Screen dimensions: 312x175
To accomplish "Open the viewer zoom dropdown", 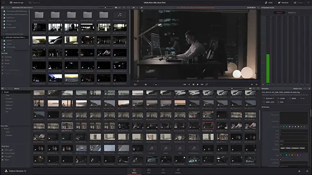I will pyautogui.click(x=134, y=8).
